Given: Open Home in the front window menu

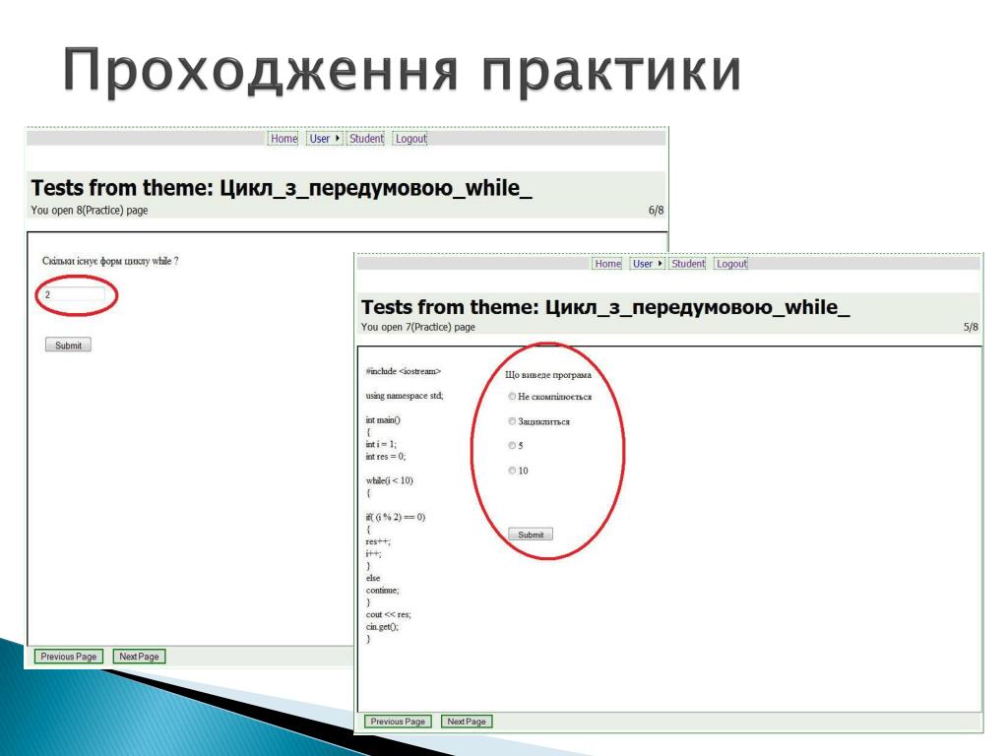Looking at the screenshot, I should pos(607,264).
